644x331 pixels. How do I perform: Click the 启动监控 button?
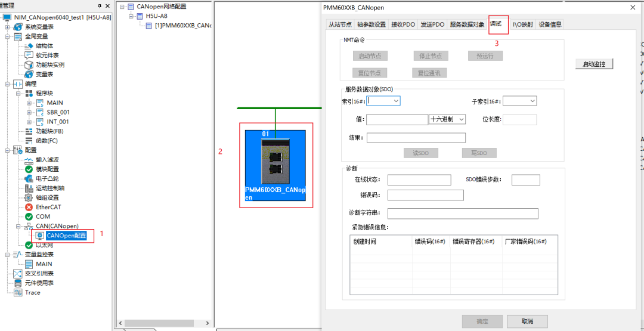[595, 64]
